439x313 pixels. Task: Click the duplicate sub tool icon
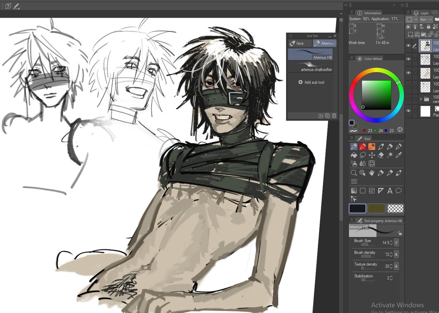[327, 116]
